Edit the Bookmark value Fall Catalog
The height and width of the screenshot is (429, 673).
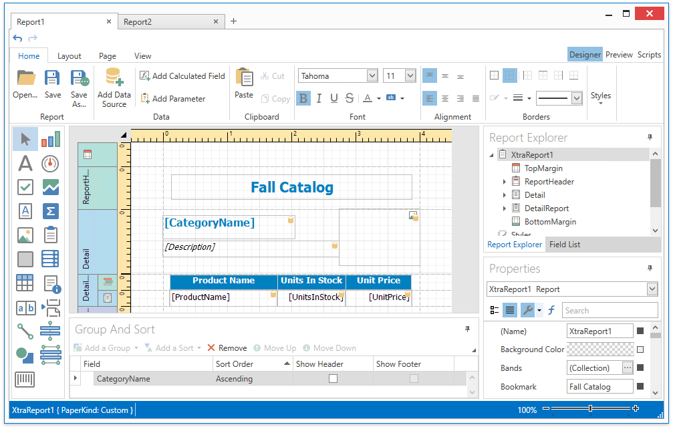pyautogui.click(x=599, y=386)
